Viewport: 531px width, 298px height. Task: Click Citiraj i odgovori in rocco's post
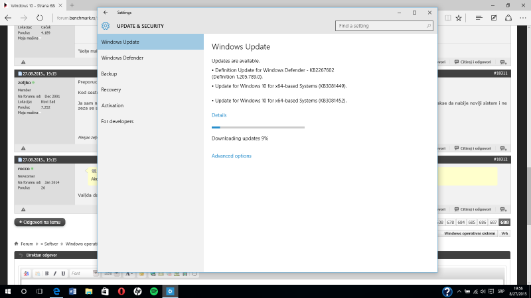[x=473, y=209]
